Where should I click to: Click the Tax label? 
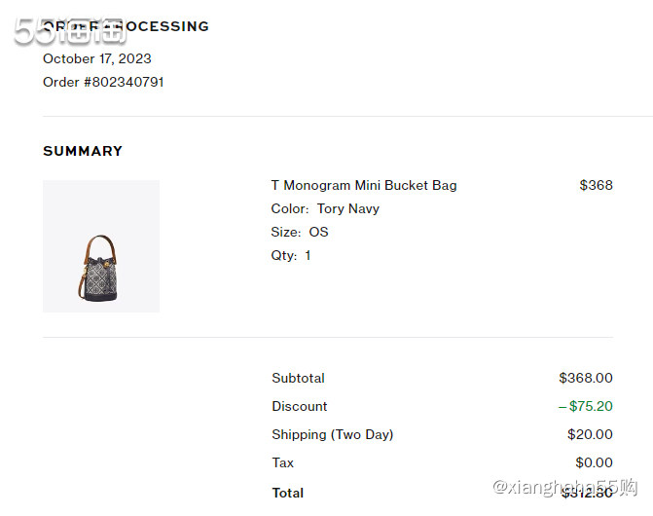point(282,462)
